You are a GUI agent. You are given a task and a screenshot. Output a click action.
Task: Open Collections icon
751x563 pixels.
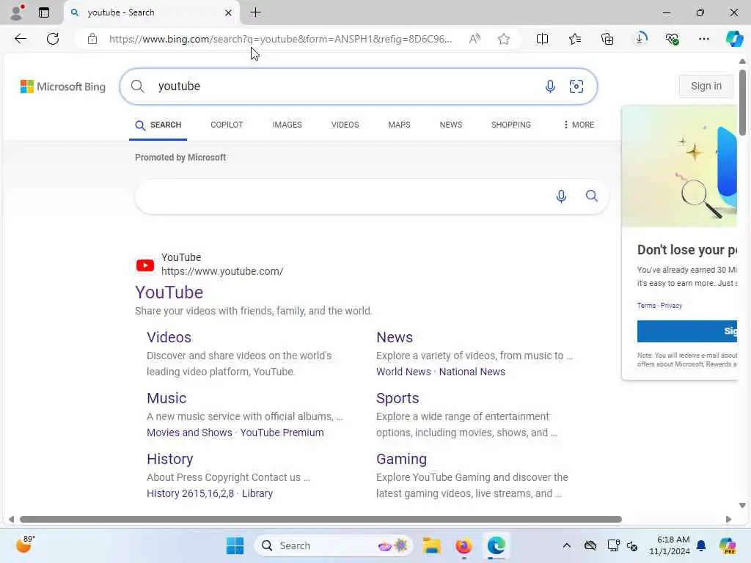coord(607,39)
